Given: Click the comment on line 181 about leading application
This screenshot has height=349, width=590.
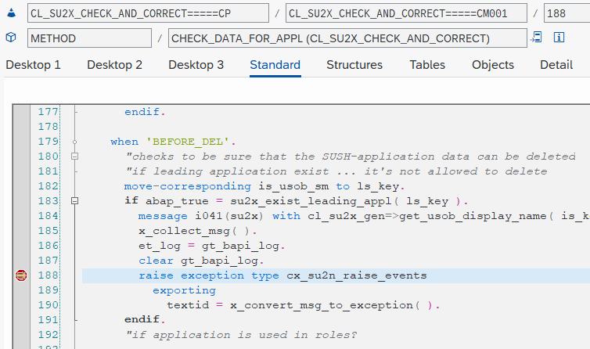Looking at the screenshot, I should pos(336,171).
